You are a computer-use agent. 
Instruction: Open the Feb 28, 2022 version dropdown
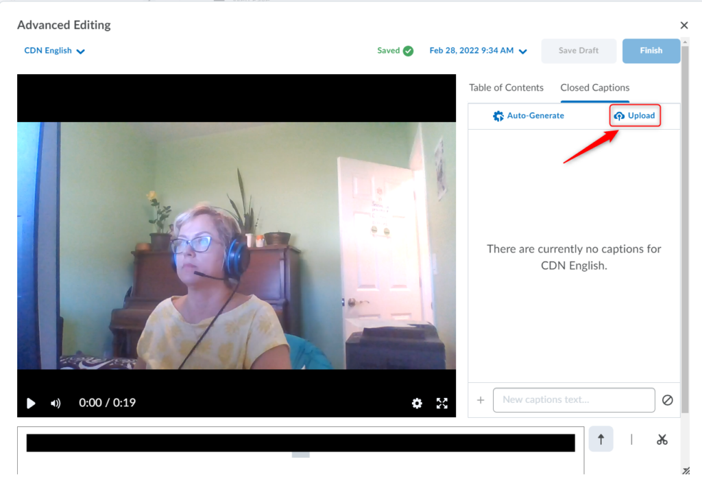pyautogui.click(x=478, y=51)
